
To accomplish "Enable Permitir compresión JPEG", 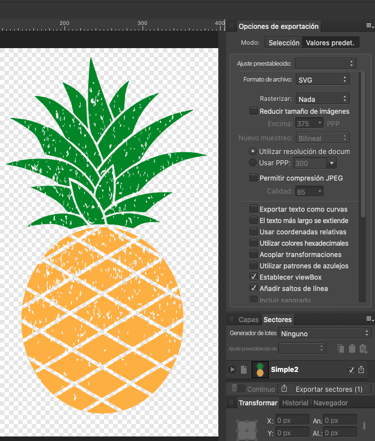I will (x=253, y=177).
